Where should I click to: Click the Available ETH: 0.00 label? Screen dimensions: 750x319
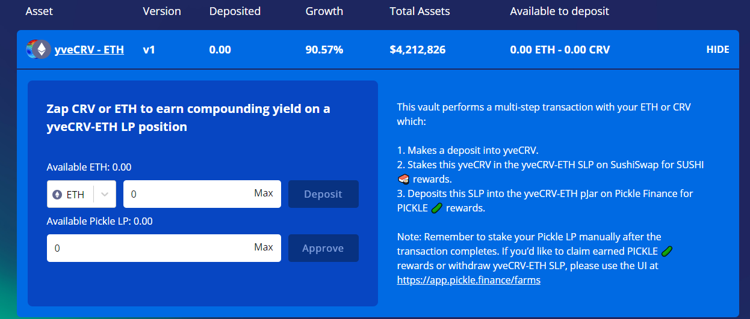[x=89, y=167]
